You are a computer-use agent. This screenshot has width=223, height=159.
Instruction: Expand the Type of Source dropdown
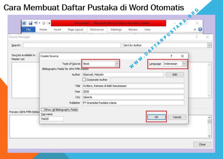tap(117, 64)
